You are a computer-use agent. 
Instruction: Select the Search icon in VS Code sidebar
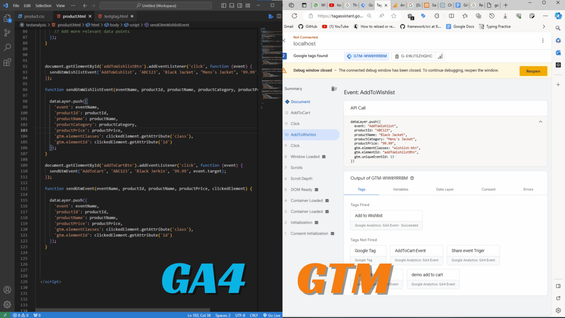(7, 47)
